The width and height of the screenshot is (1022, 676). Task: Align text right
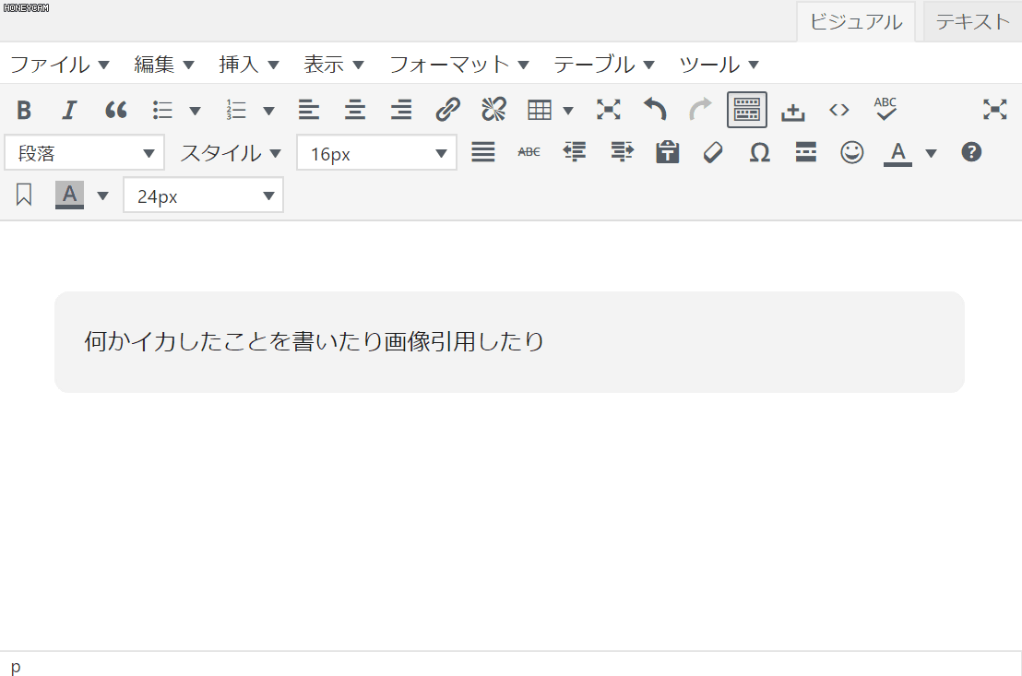tap(401, 110)
